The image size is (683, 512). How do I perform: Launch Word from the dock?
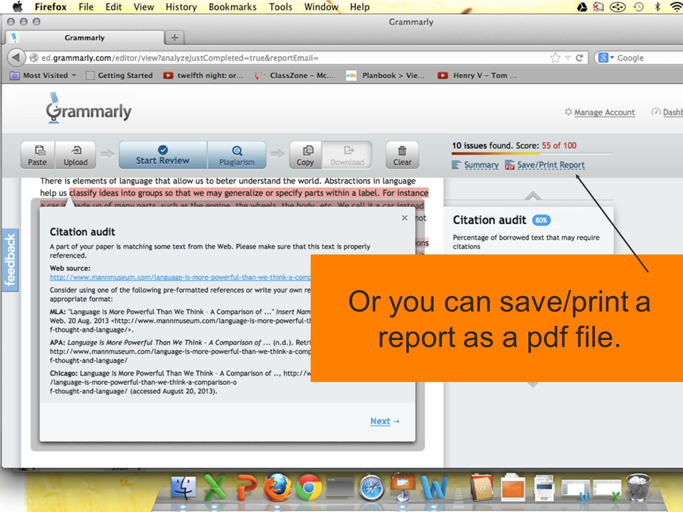[434, 487]
